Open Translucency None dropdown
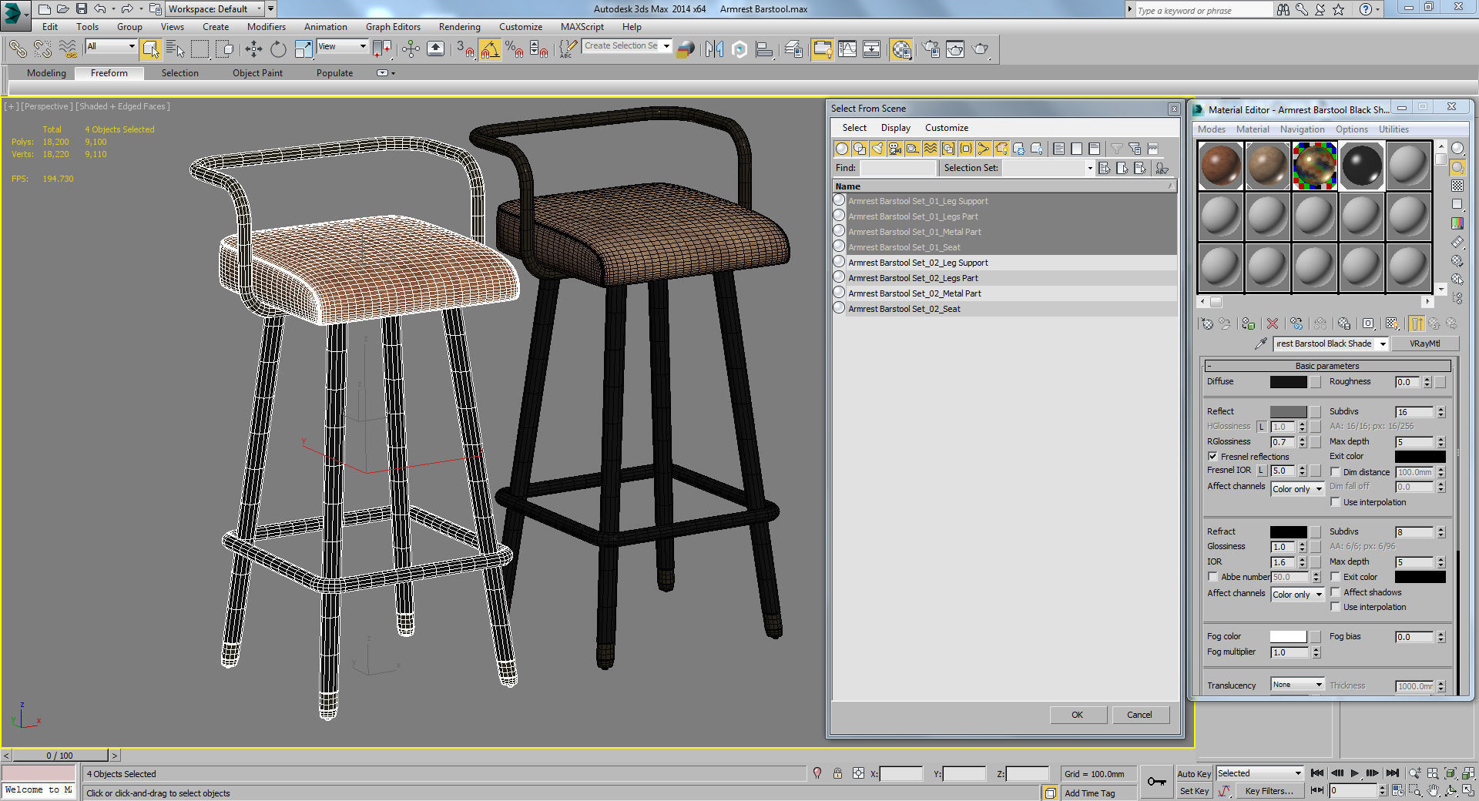Viewport: 1479px width, 801px height. 1297,685
